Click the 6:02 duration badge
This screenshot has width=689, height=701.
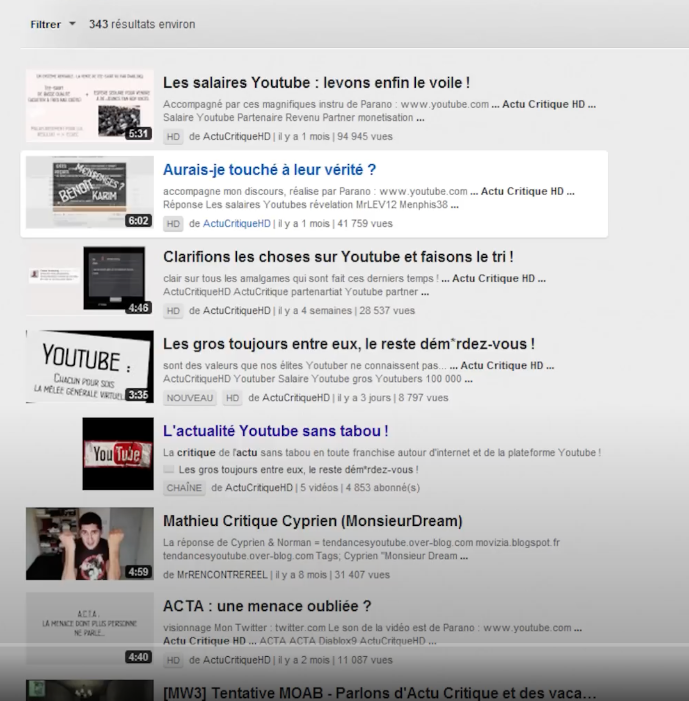pos(138,221)
